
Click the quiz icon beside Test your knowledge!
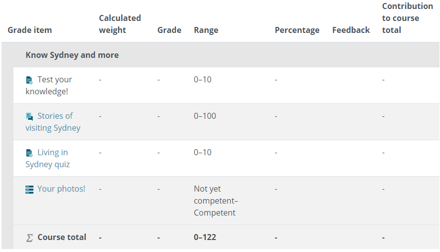[x=29, y=80]
